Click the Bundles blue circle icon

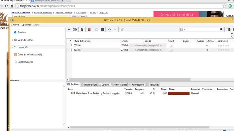tap(15, 32)
